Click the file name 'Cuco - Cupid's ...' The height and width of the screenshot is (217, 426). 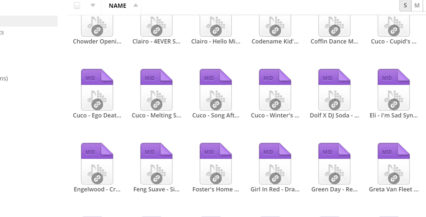tap(394, 42)
